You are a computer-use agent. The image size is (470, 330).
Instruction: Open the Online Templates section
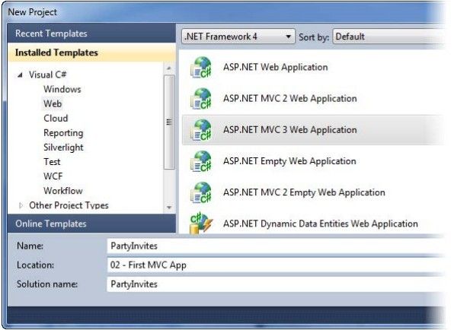point(91,224)
